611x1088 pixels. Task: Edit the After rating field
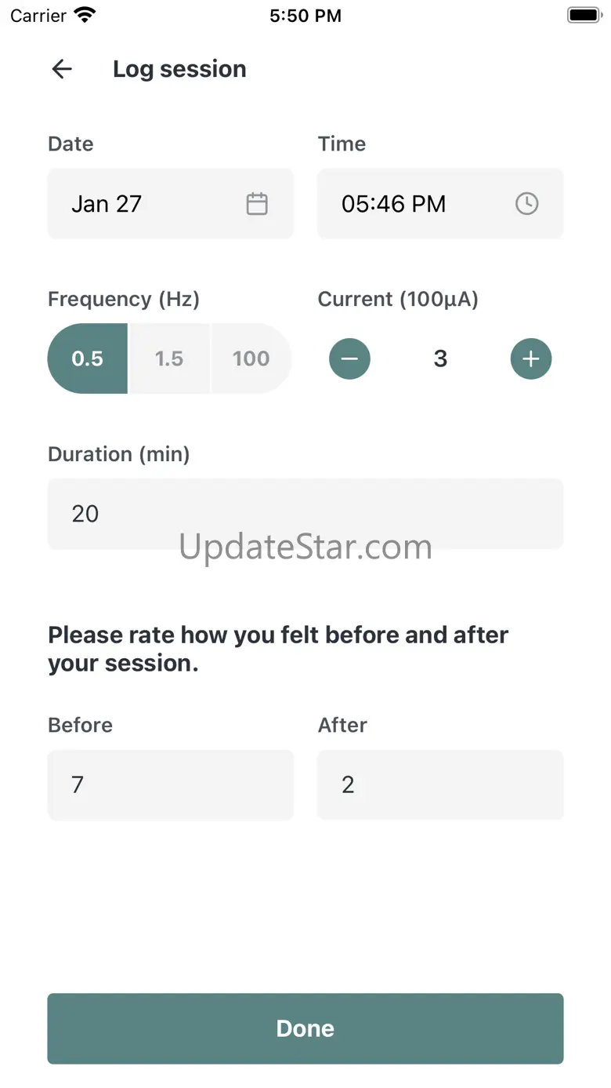coord(440,785)
